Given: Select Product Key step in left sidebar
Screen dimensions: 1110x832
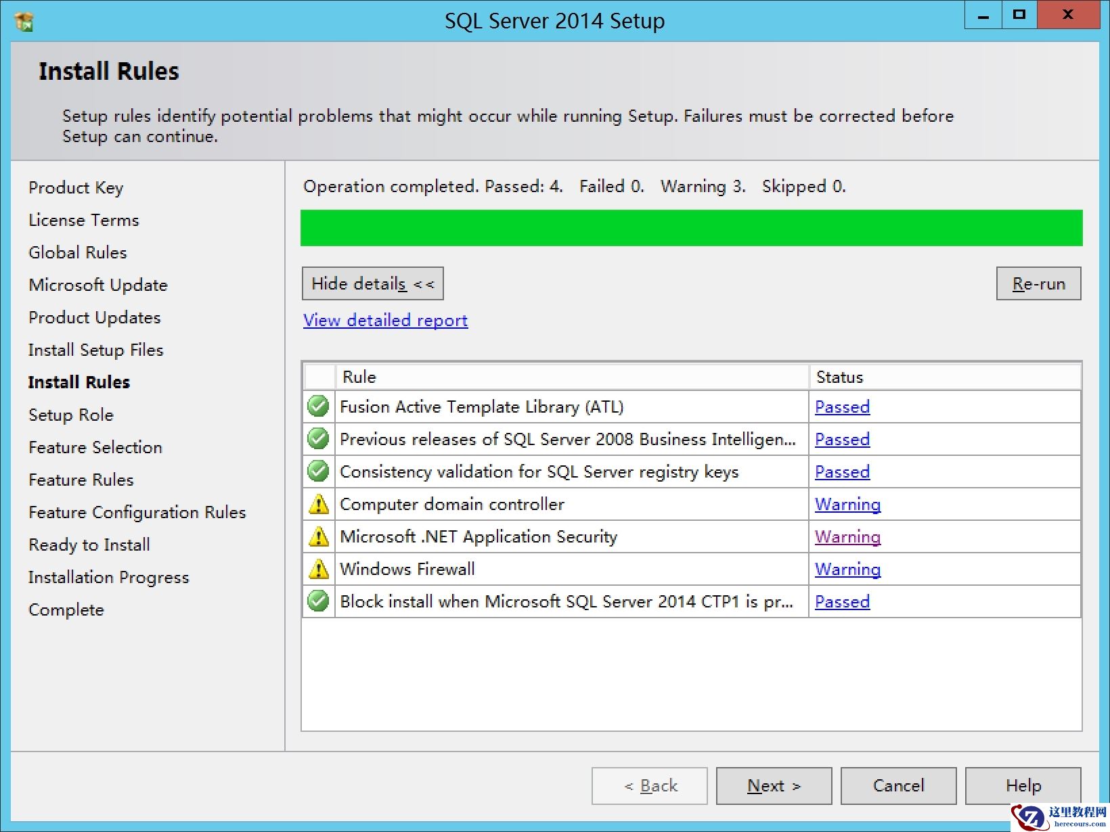Looking at the screenshot, I should [76, 187].
